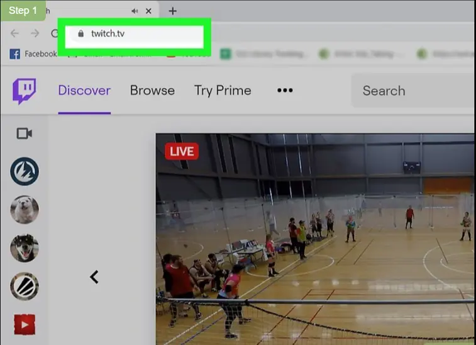
Task: Click the Twitch Search field
Action: coord(412,91)
